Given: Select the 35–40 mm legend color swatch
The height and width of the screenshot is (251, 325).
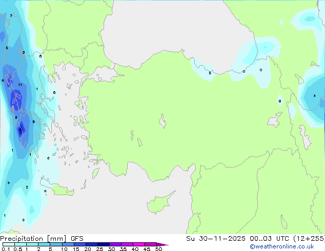Looking at the screenshot, I should tap(127, 244).
